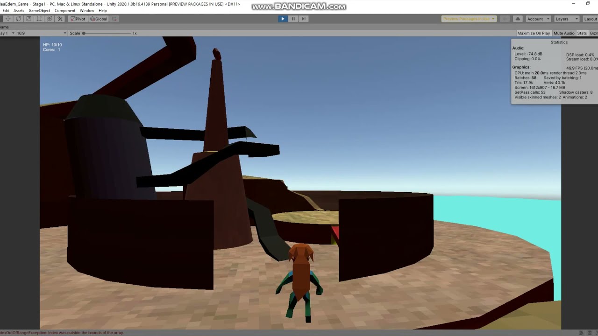Toggle Maximize On Play

tap(534, 33)
